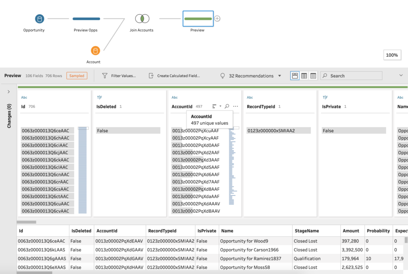Screen dimensions: 408x274
Task: Expand the toolbar collapse chevron
Action: pyautogui.click(x=401, y=75)
